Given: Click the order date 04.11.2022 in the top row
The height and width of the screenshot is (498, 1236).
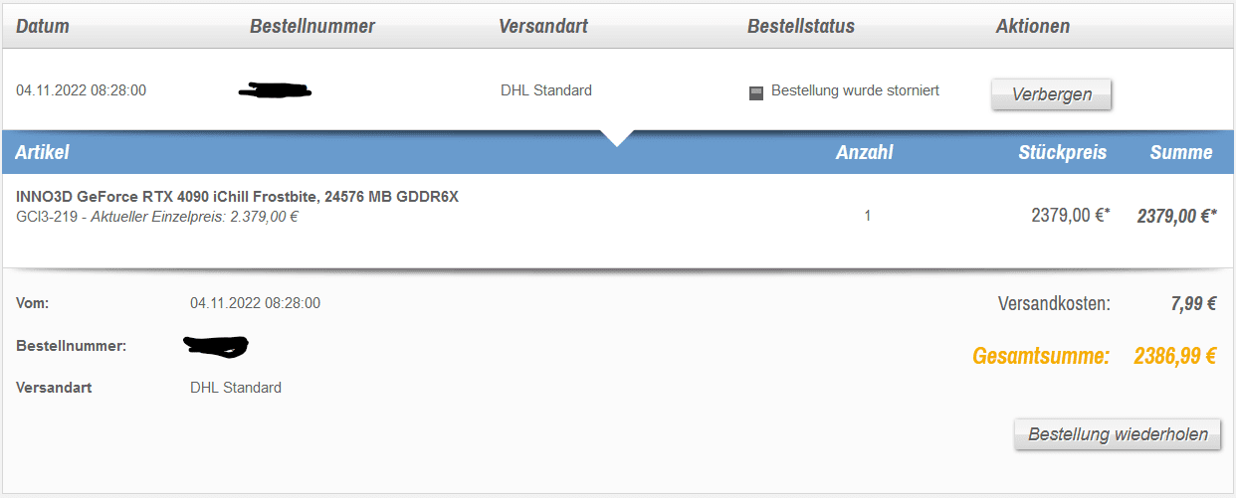Looking at the screenshot, I should click(82, 90).
